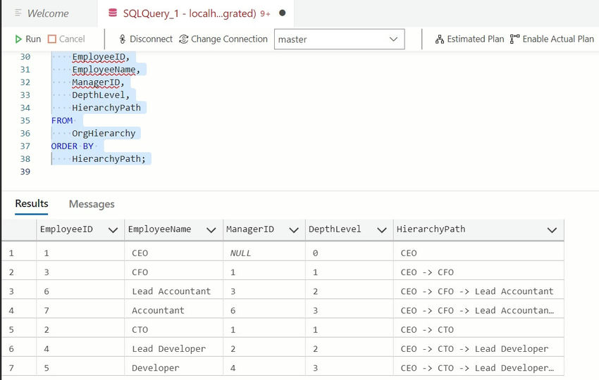Click the green Run play icon
This screenshot has height=380, width=599.
point(18,39)
